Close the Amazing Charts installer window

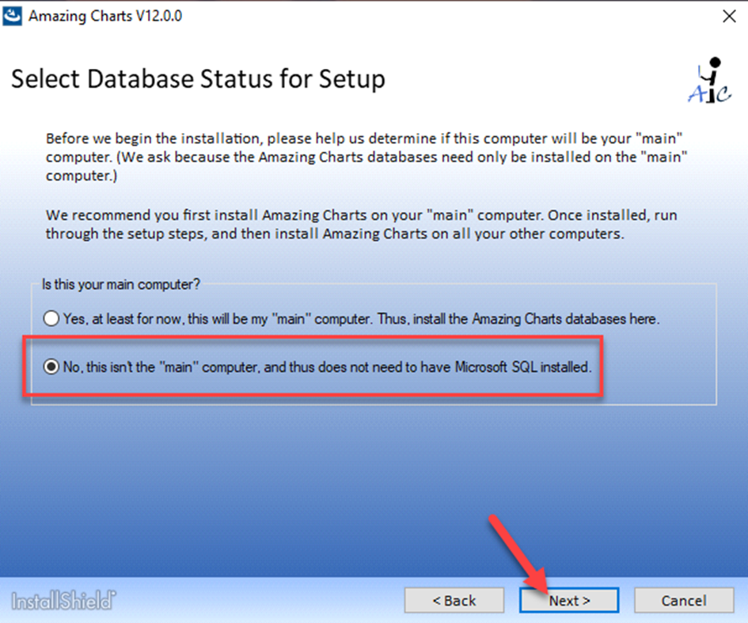click(727, 16)
